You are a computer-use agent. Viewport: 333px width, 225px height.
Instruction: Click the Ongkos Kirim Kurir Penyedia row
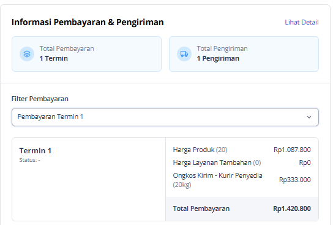pos(242,180)
